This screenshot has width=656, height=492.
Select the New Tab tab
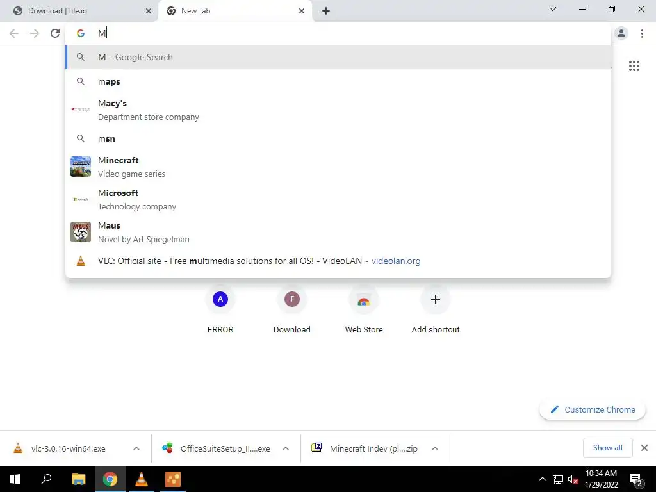point(235,11)
